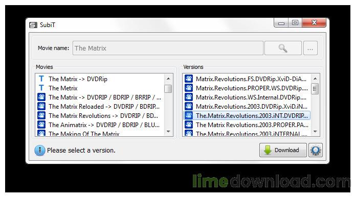
Task: Click camera icon beside Matrix.Revolutions.WS.Internal version
Action: 189,97
